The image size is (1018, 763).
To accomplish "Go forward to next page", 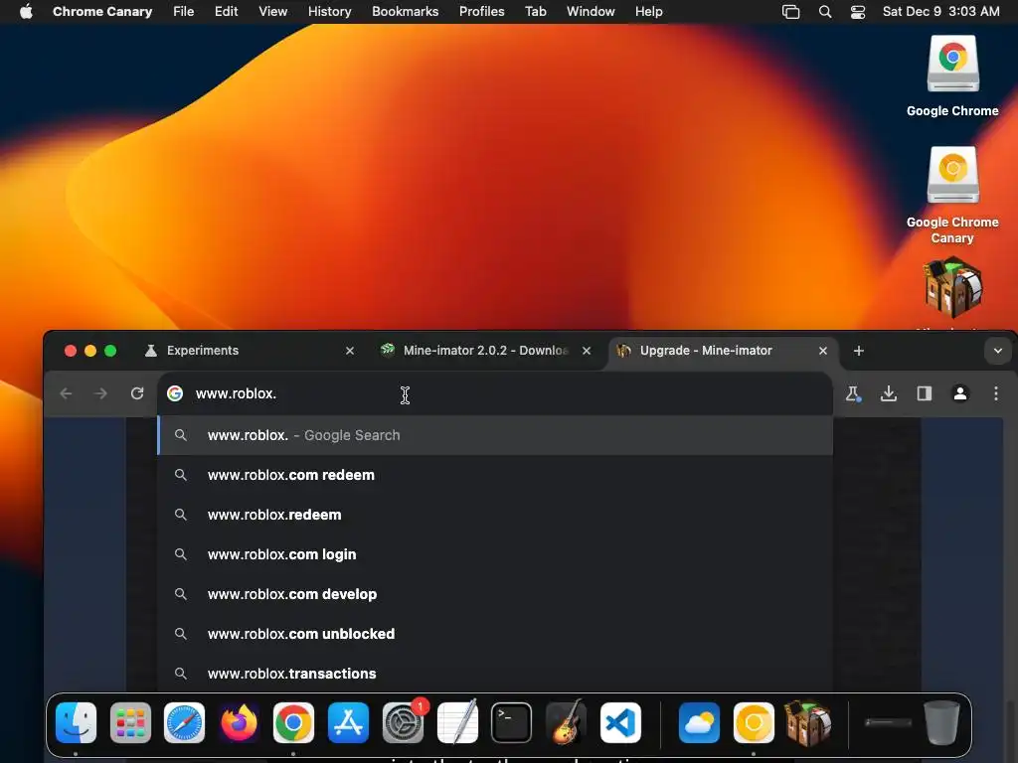I will tap(100, 393).
